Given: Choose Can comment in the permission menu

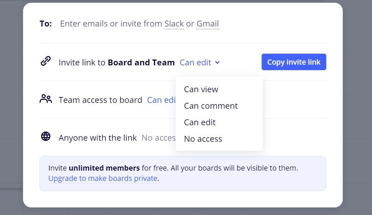Looking at the screenshot, I should 211,106.
